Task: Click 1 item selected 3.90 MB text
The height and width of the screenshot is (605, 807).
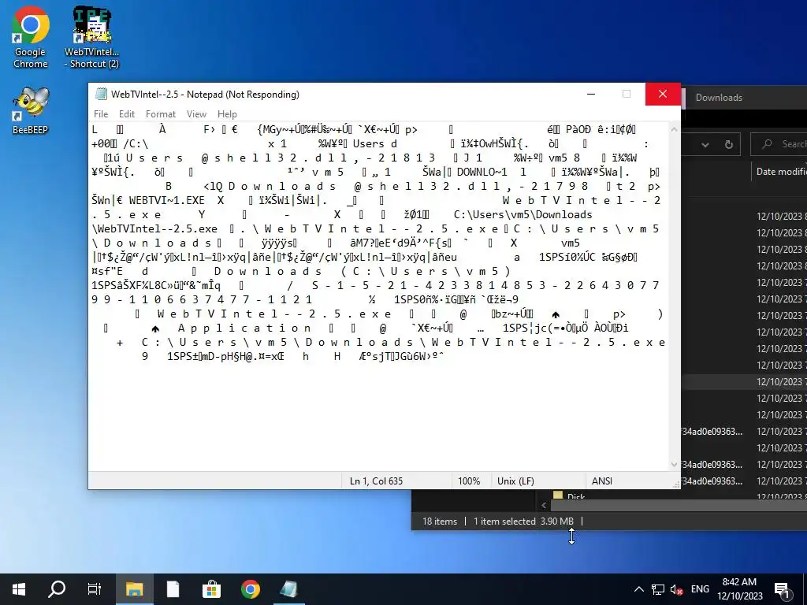Action: click(523, 521)
